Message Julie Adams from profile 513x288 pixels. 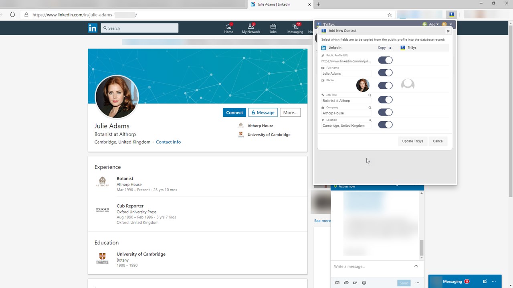click(263, 112)
